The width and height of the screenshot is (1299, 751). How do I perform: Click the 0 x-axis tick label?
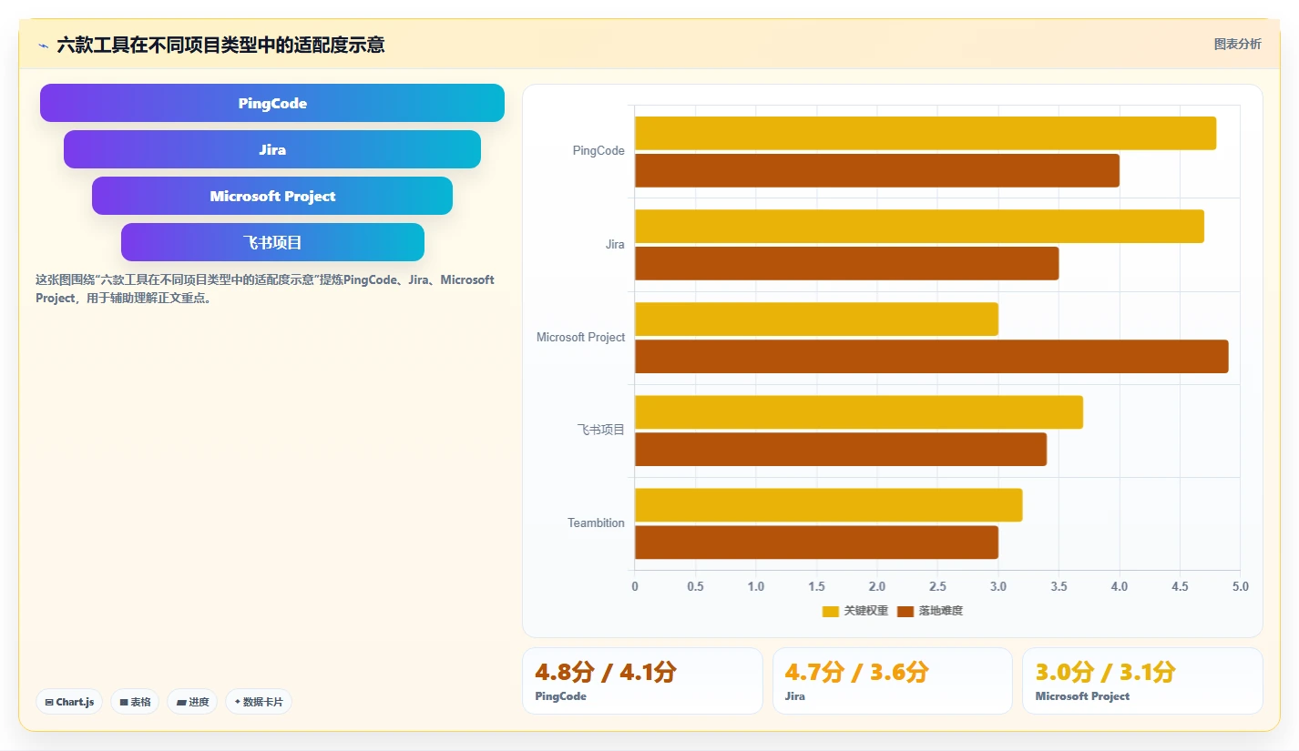click(x=635, y=586)
